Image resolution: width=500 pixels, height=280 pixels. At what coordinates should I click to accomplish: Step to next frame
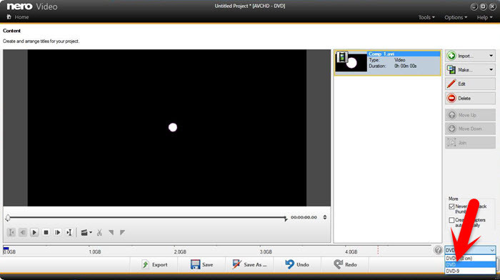(x=57, y=232)
